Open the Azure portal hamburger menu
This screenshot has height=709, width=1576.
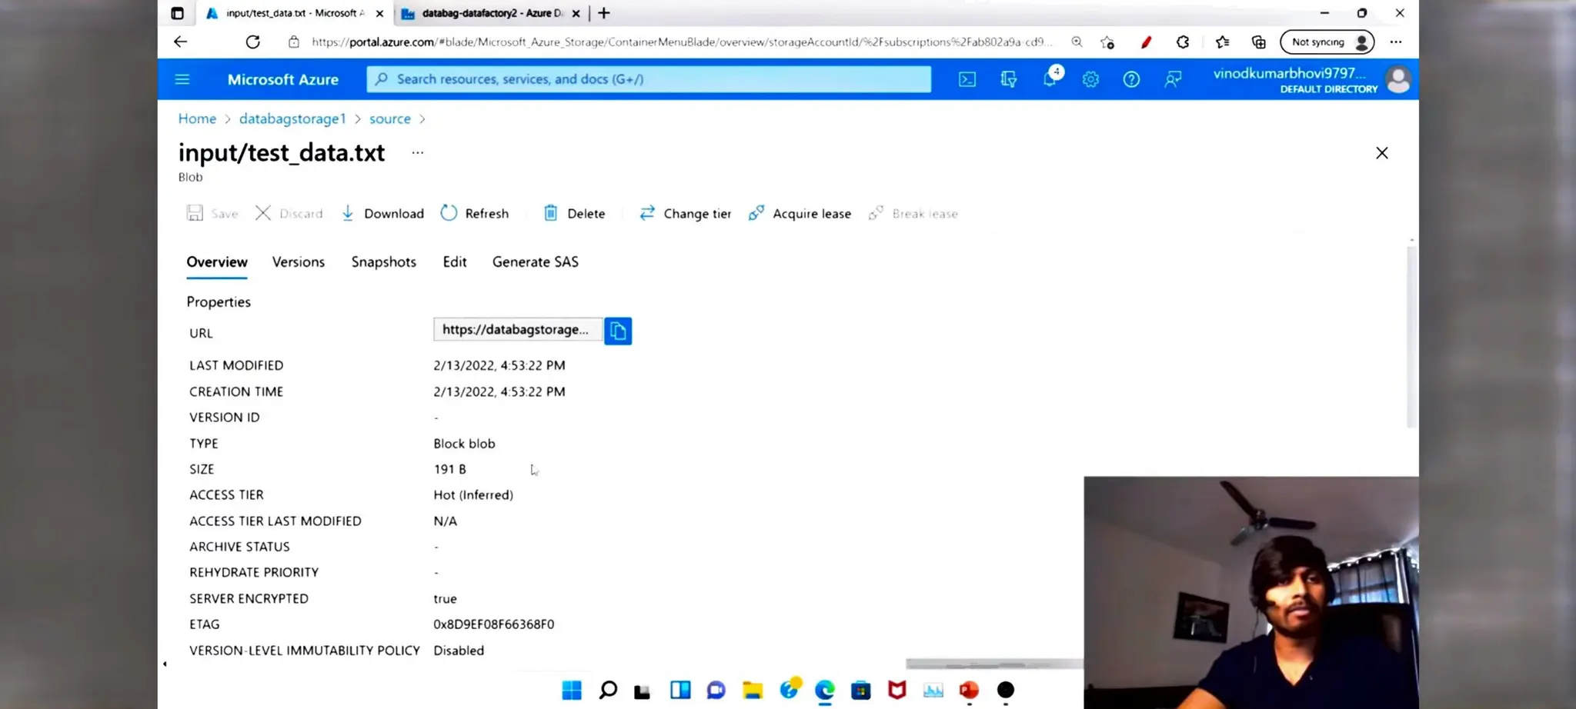coord(182,79)
